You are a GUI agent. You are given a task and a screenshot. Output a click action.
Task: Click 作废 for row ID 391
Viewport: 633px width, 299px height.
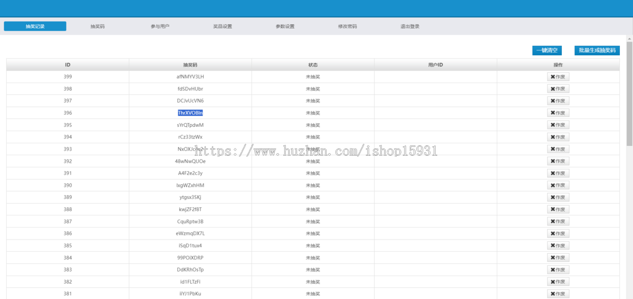tap(558, 174)
